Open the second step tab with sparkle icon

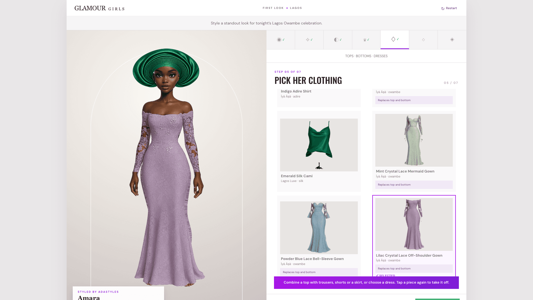tap(309, 40)
